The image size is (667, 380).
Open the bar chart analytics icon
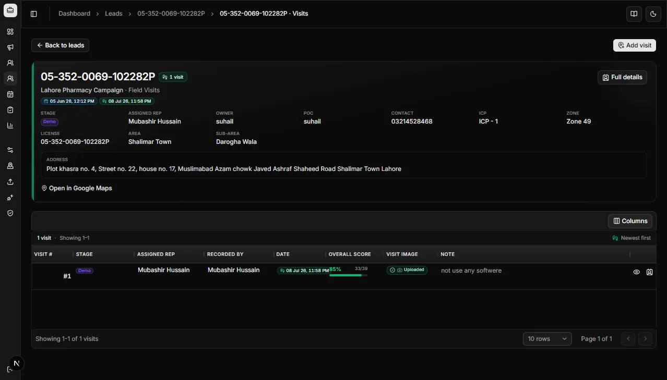[x=10, y=126]
